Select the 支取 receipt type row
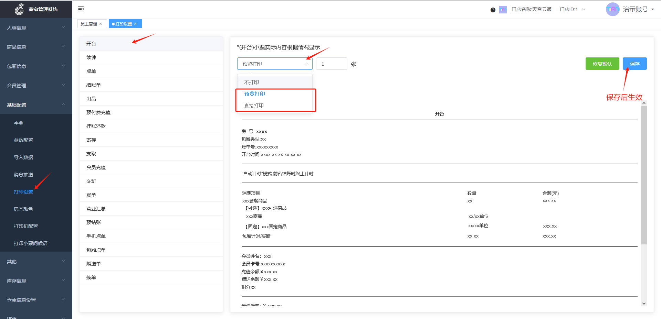This screenshot has width=661, height=319. point(151,154)
